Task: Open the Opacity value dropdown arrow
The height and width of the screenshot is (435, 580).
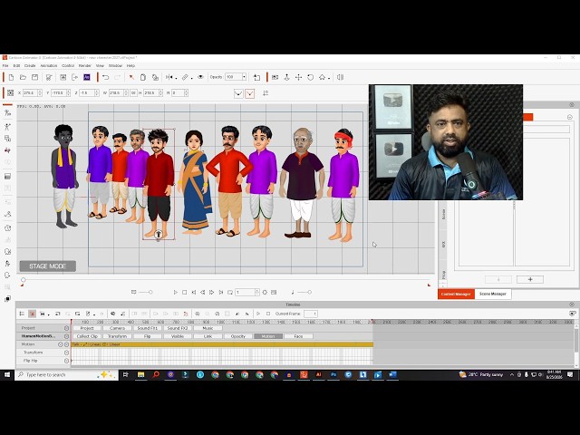Action: 244,77
